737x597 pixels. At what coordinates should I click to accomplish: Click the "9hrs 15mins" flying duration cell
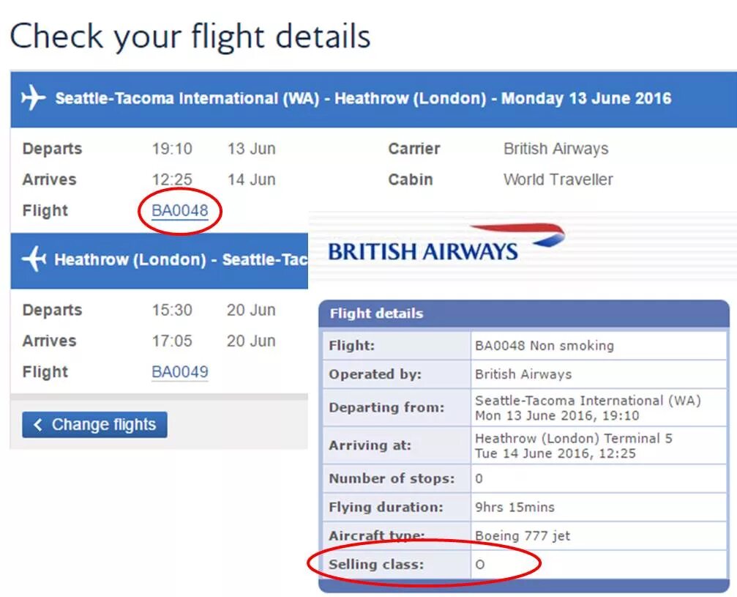pyautogui.click(x=515, y=507)
